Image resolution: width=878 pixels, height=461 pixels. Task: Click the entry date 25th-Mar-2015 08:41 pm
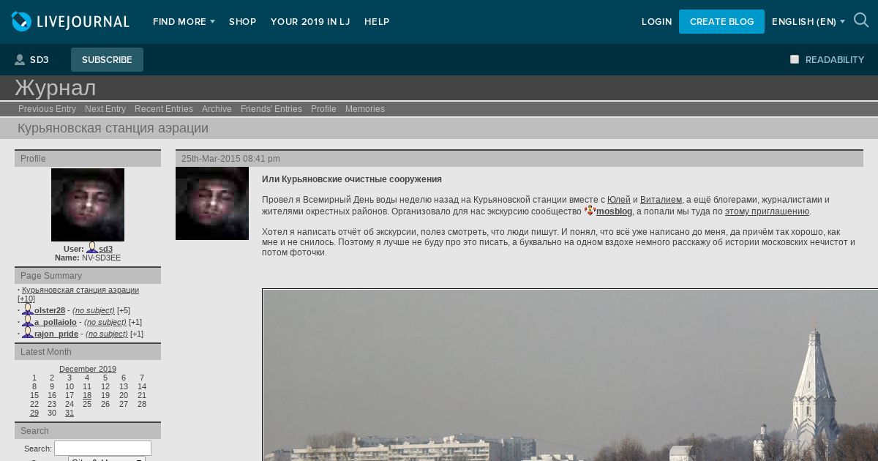[230, 159]
